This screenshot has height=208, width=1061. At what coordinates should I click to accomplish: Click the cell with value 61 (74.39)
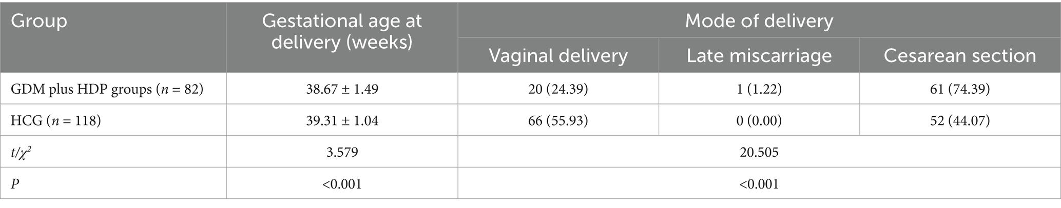tap(959, 89)
